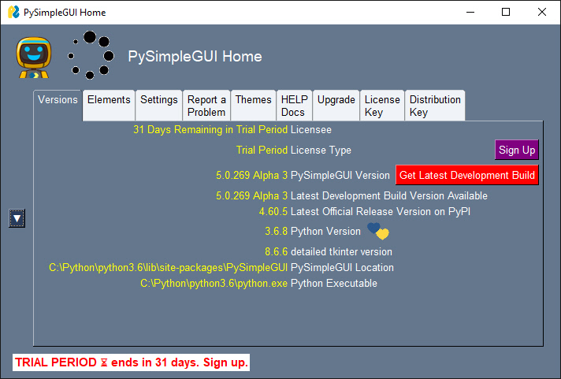Screen dimensions: 561x379
Task: Click the Python logo in title bar
Action: click(x=13, y=13)
